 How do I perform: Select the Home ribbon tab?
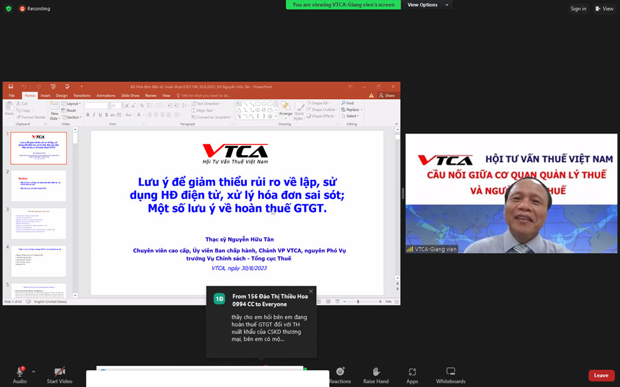30,95
